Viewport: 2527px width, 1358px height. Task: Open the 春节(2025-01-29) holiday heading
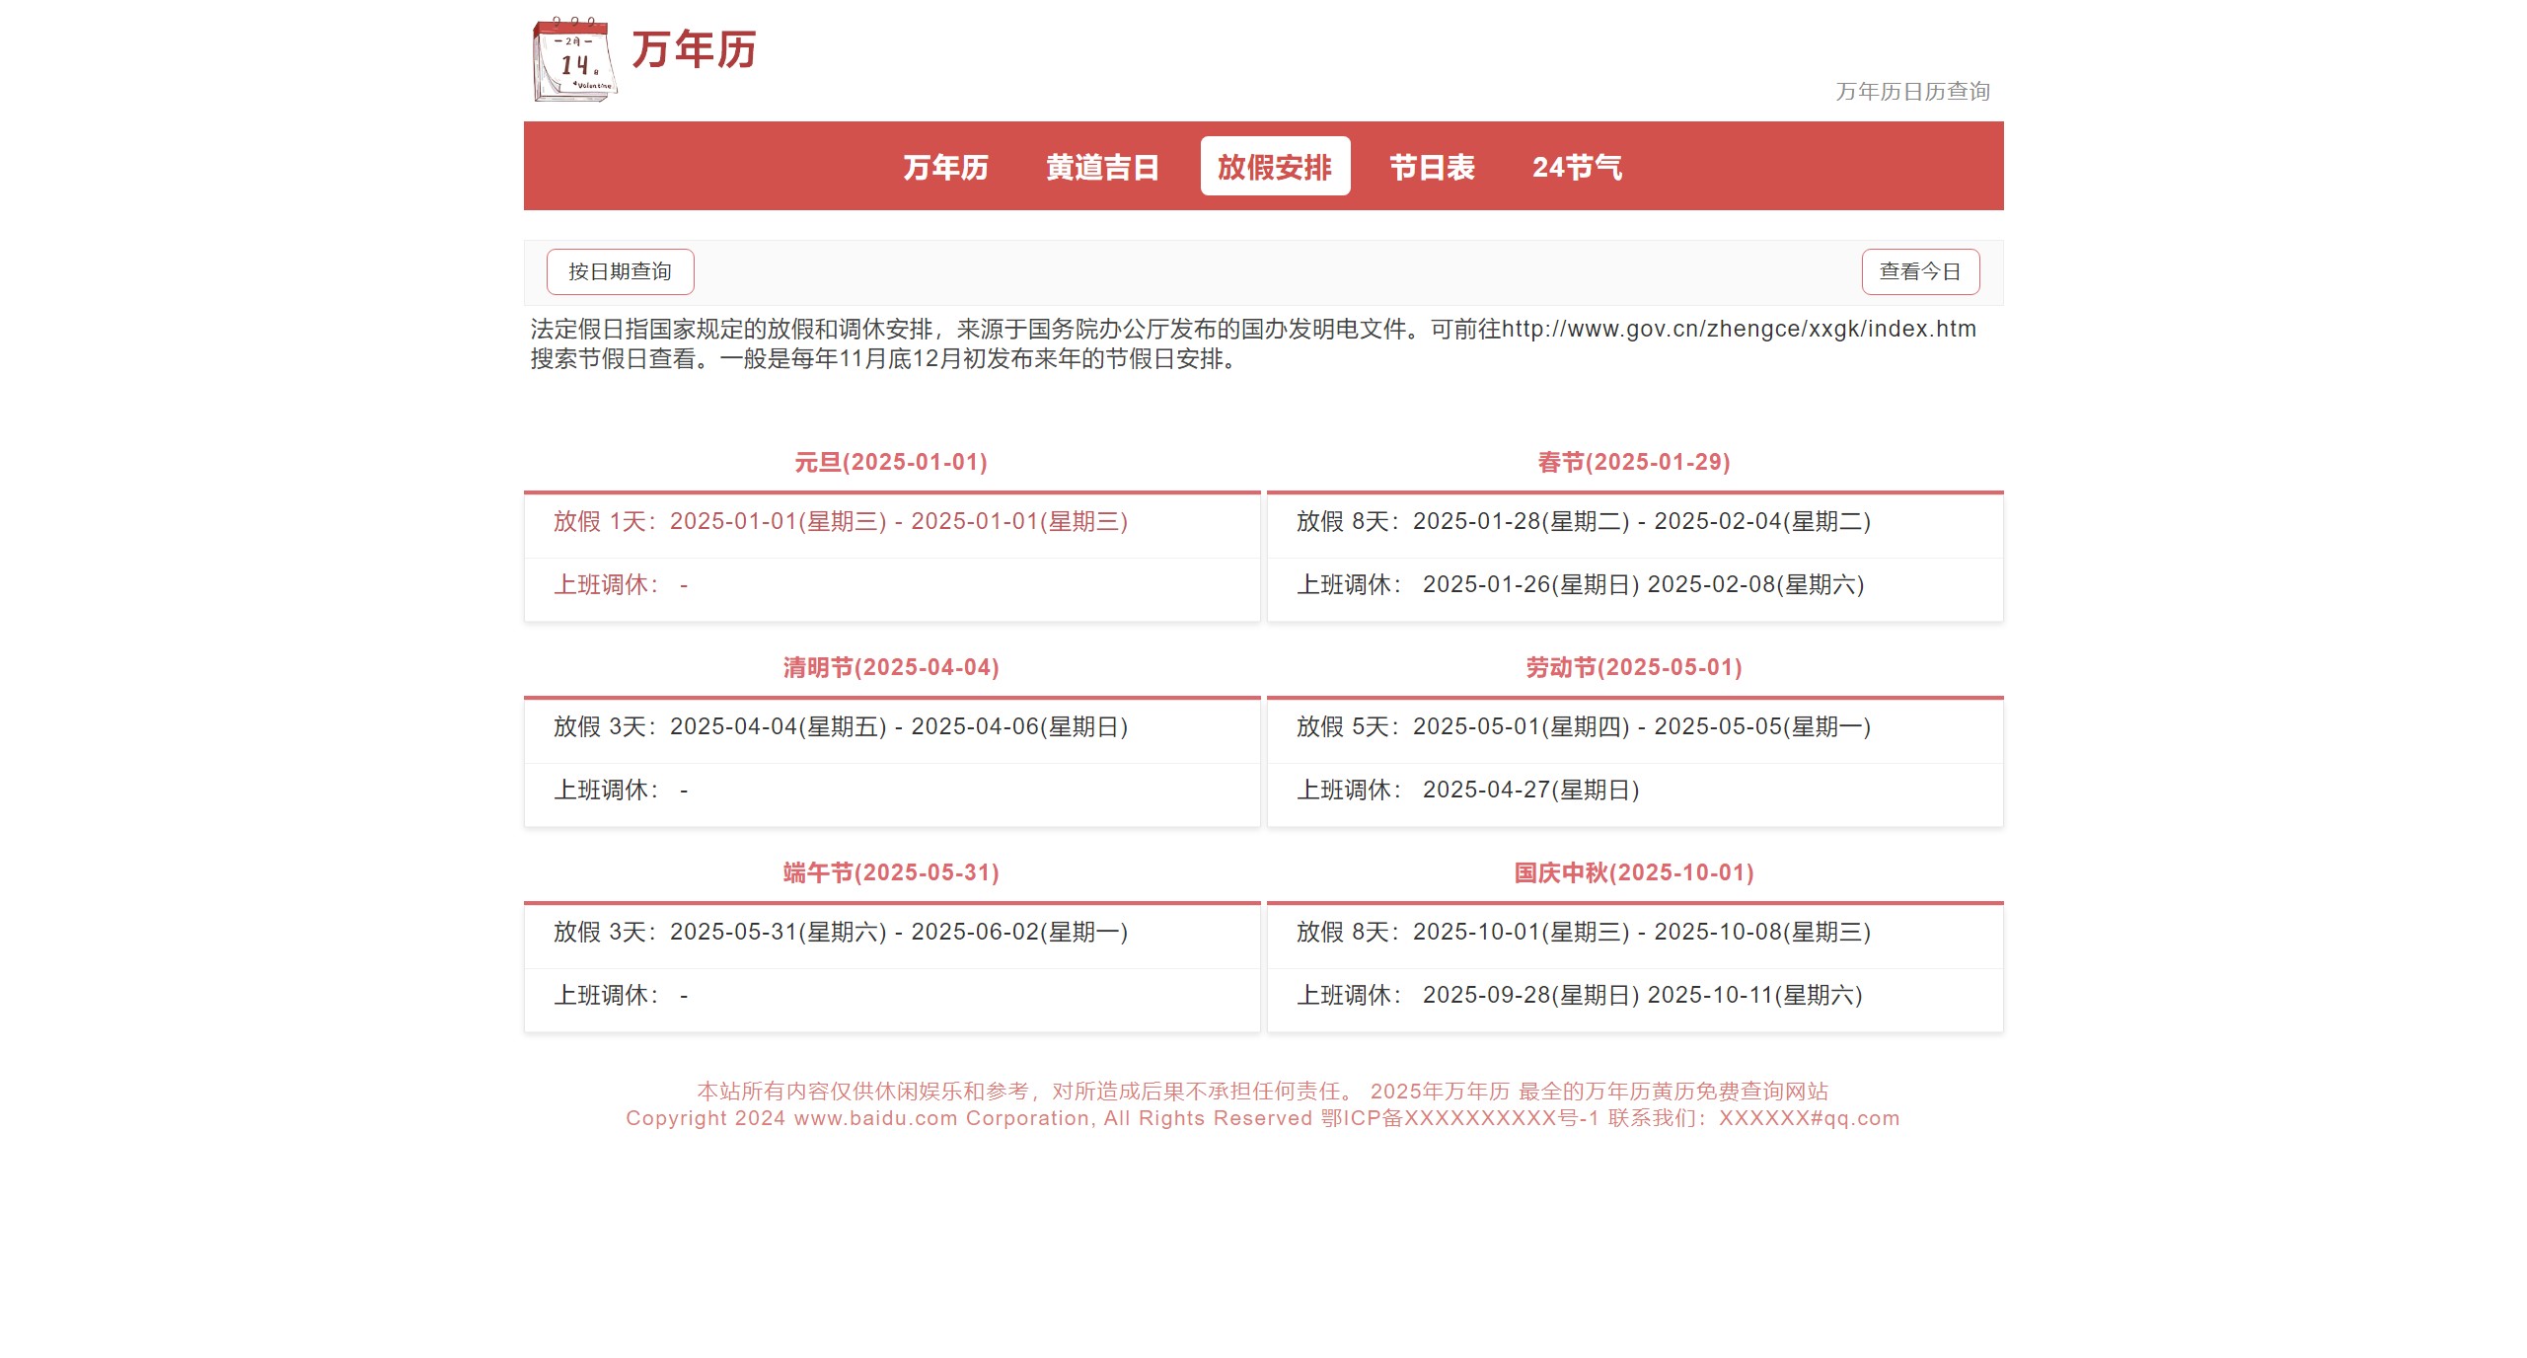tap(1634, 462)
